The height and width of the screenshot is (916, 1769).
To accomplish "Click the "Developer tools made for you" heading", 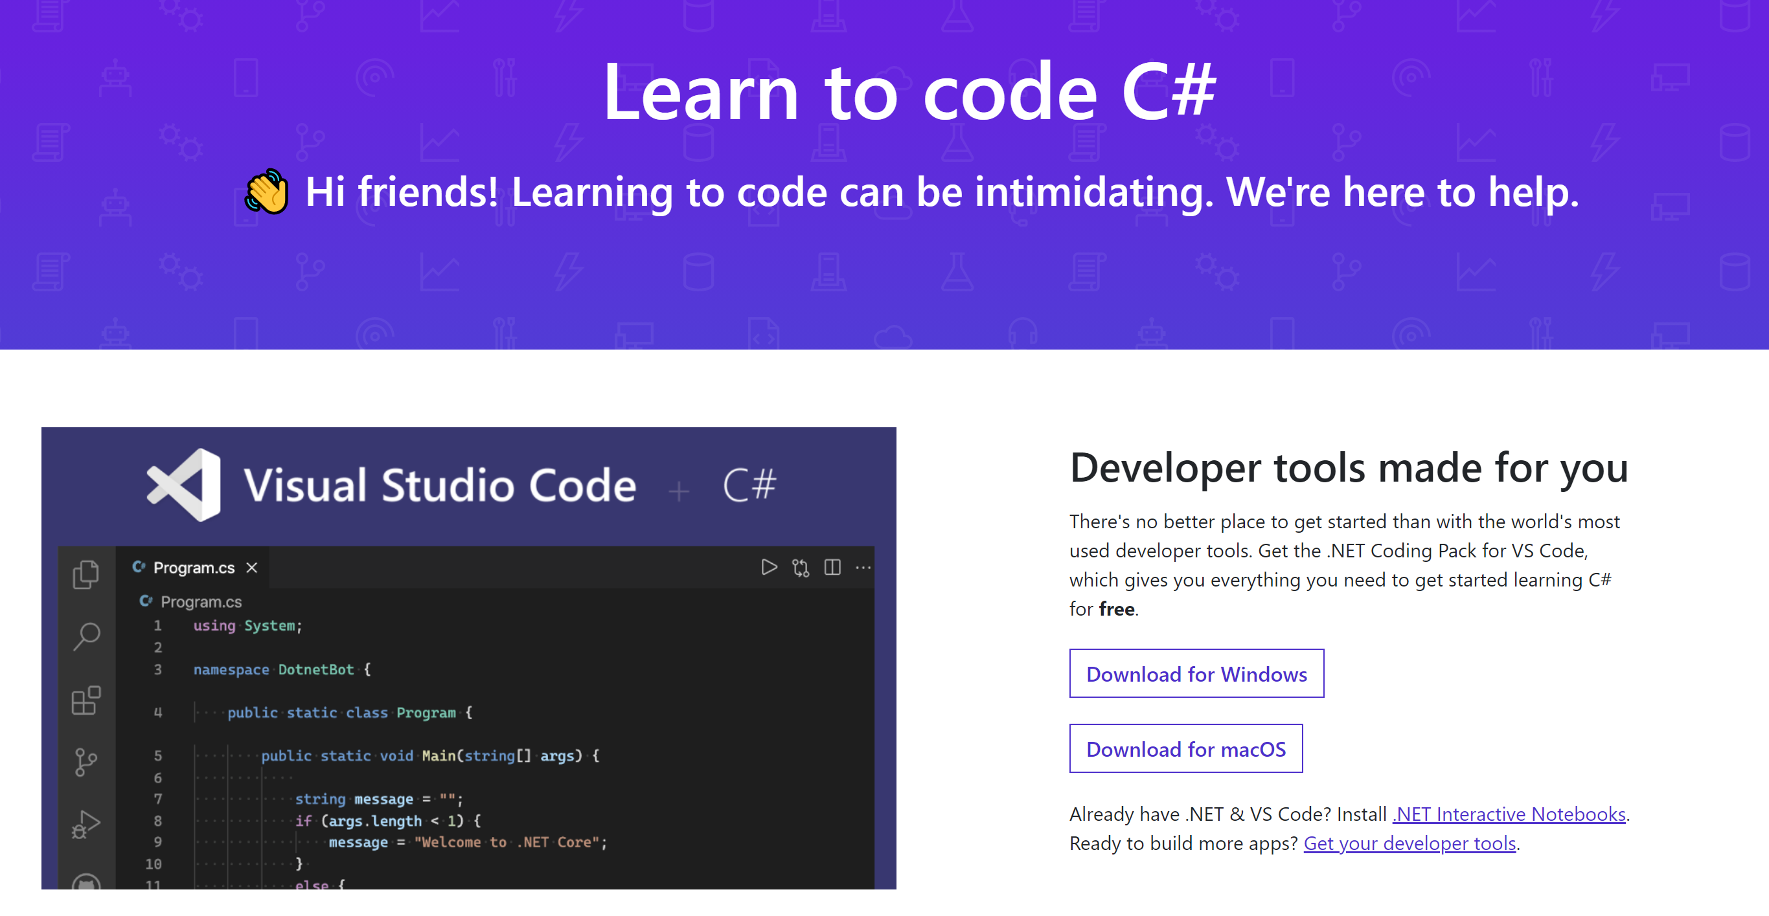I will pyautogui.click(x=1349, y=468).
